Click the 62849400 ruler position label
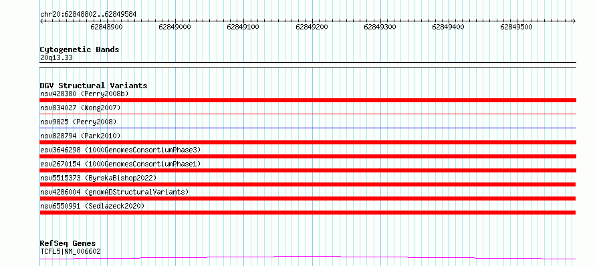The height and width of the screenshot is (266, 595). point(448,27)
